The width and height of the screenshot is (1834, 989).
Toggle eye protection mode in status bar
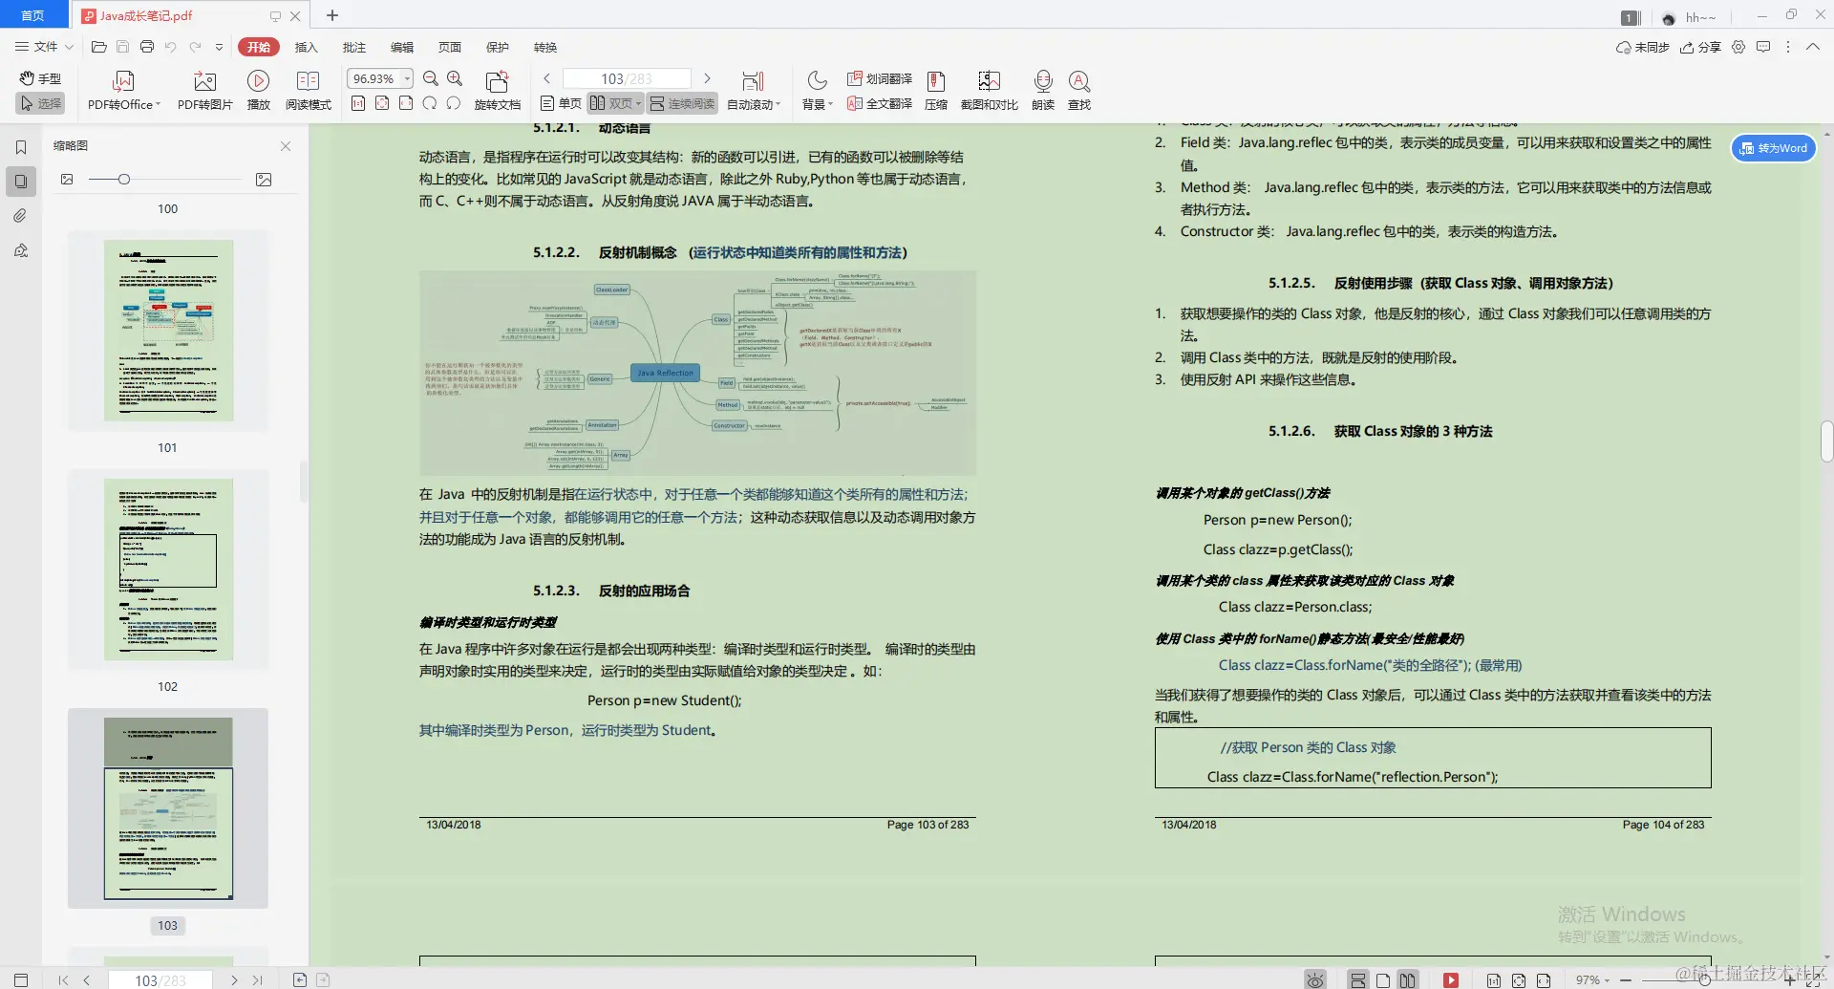(1314, 978)
